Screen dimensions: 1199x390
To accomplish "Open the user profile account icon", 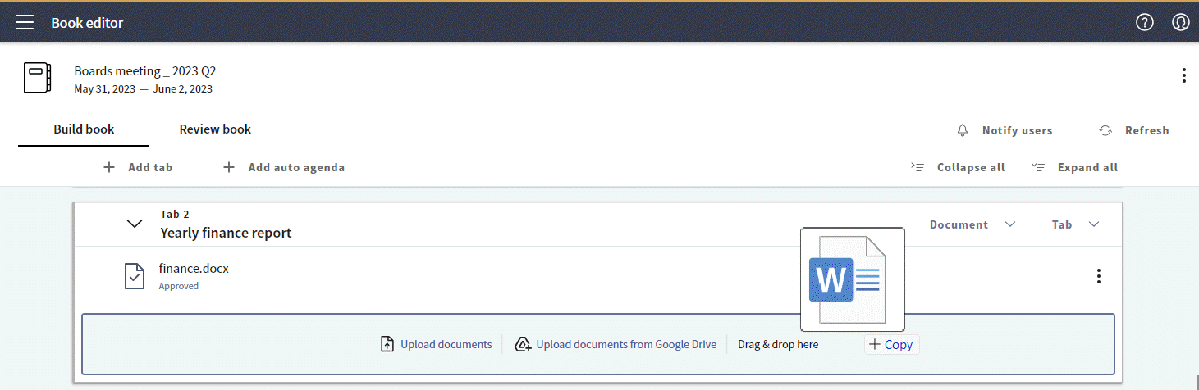I will coord(1180,23).
